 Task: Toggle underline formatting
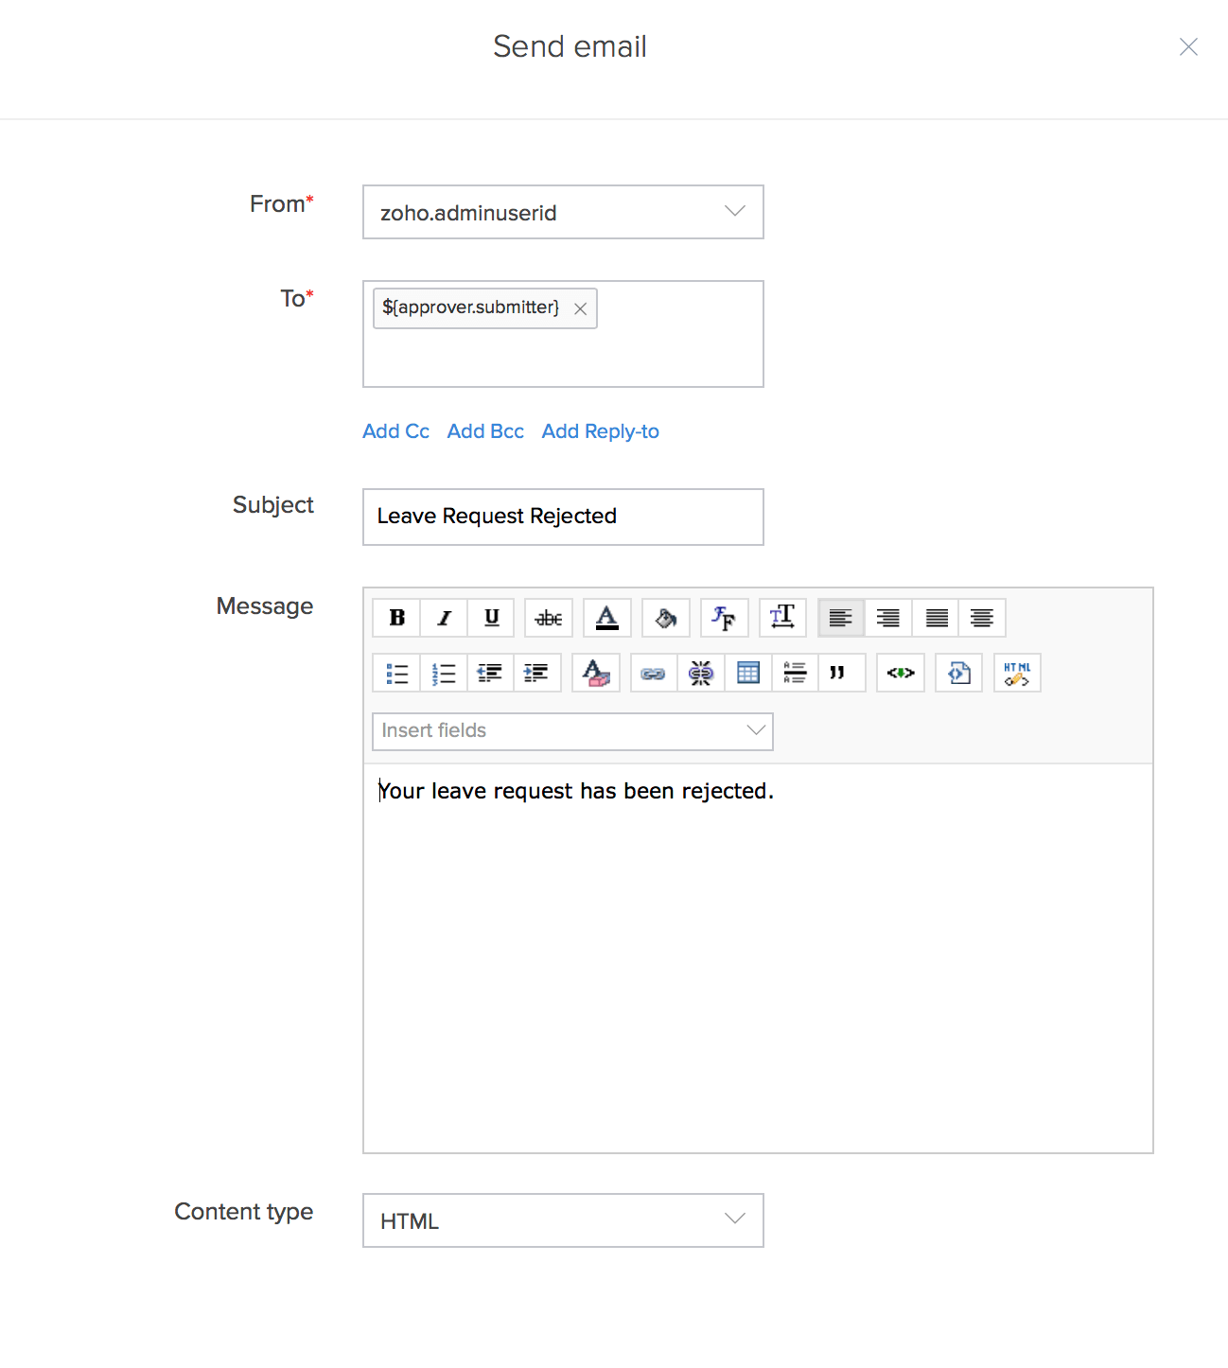(x=491, y=618)
